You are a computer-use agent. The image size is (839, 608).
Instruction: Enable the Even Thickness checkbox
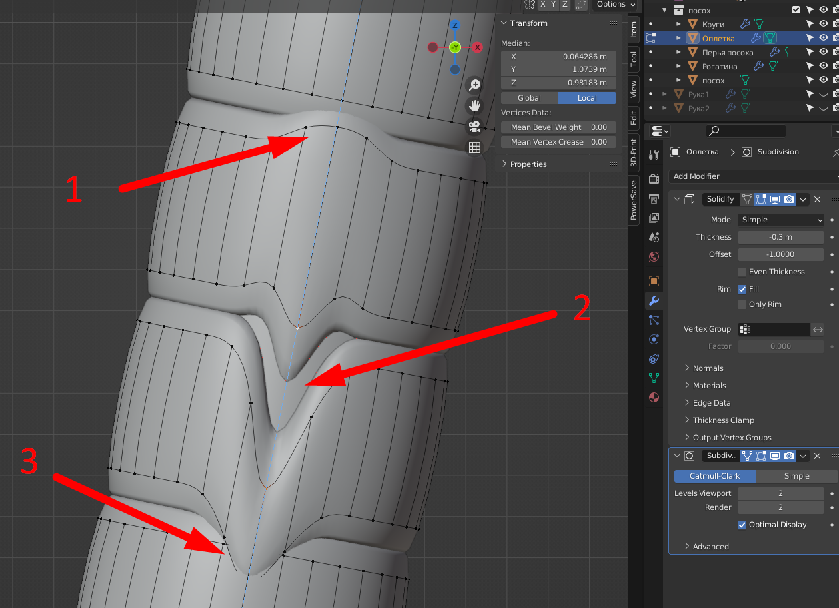point(742,272)
